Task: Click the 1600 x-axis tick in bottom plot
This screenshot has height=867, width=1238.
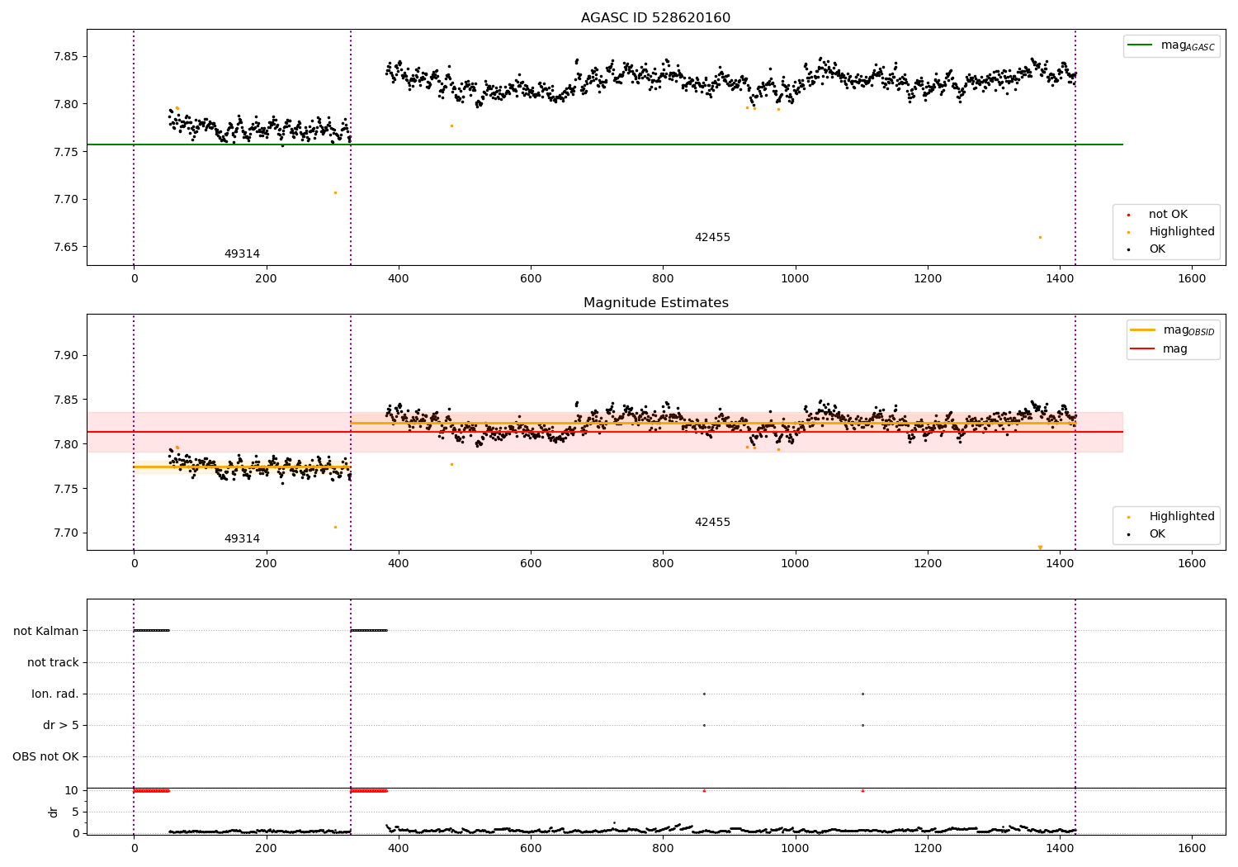Action: [x=1192, y=849]
